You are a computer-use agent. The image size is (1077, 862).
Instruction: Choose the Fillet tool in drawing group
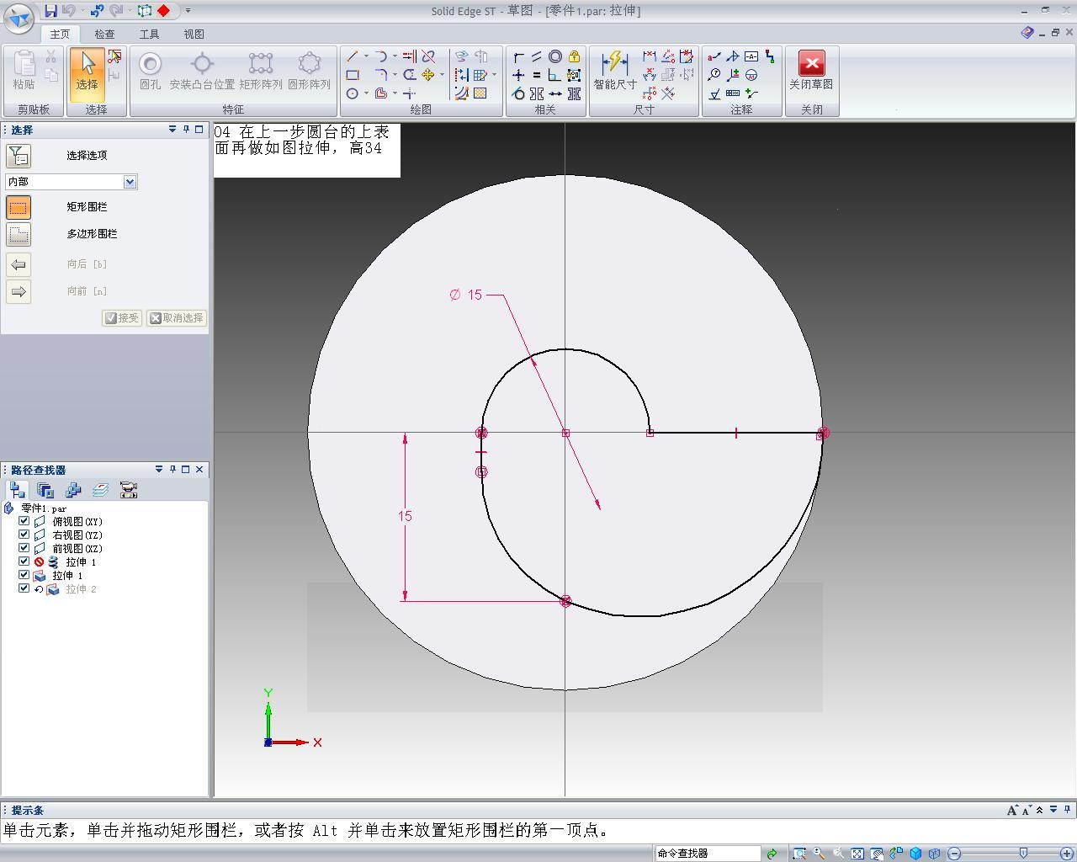[380, 75]
